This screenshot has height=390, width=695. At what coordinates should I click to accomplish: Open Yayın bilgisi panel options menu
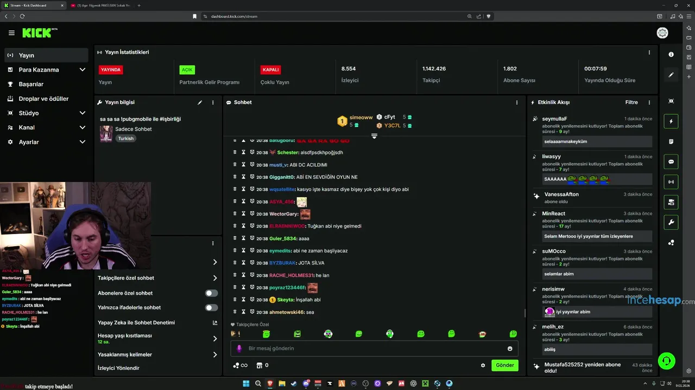point(213,102)
